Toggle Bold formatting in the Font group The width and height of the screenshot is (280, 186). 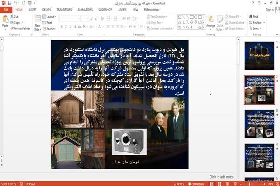click(x=62, y=27)
